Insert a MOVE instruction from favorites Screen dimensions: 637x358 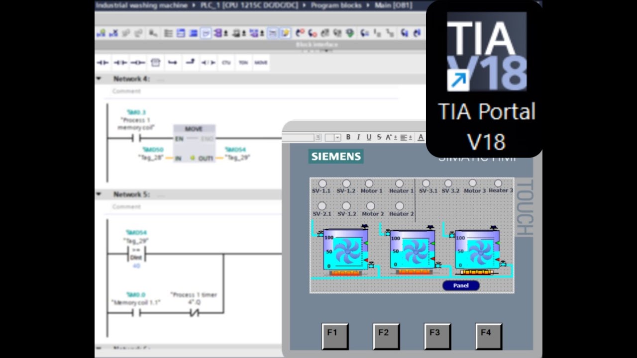point(261,63)
